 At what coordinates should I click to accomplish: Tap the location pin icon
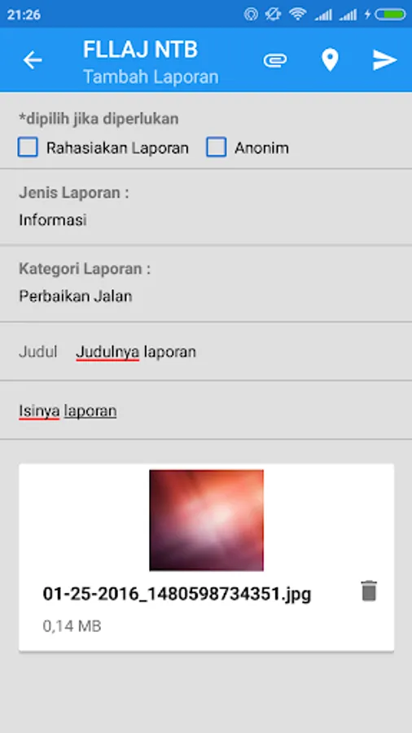[x=330, y=60]
